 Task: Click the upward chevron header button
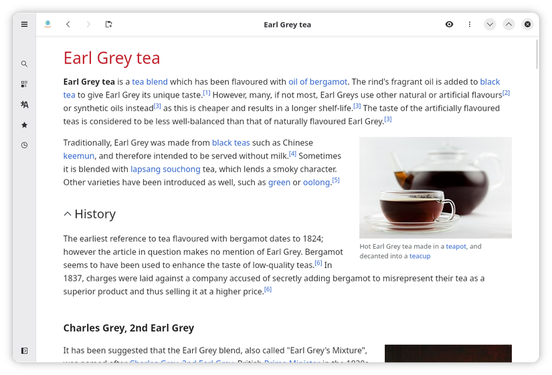[509, 24]
